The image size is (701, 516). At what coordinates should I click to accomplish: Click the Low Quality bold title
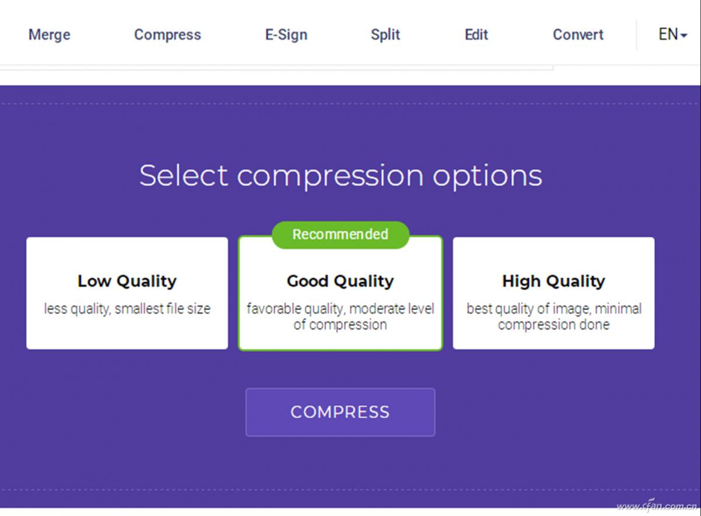coord(127,281)
